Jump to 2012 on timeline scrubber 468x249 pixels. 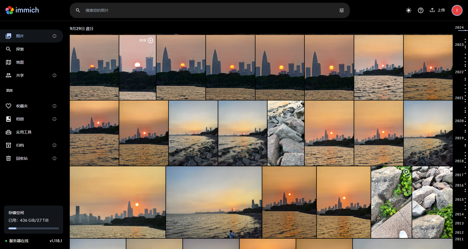(x=459, y=233)
